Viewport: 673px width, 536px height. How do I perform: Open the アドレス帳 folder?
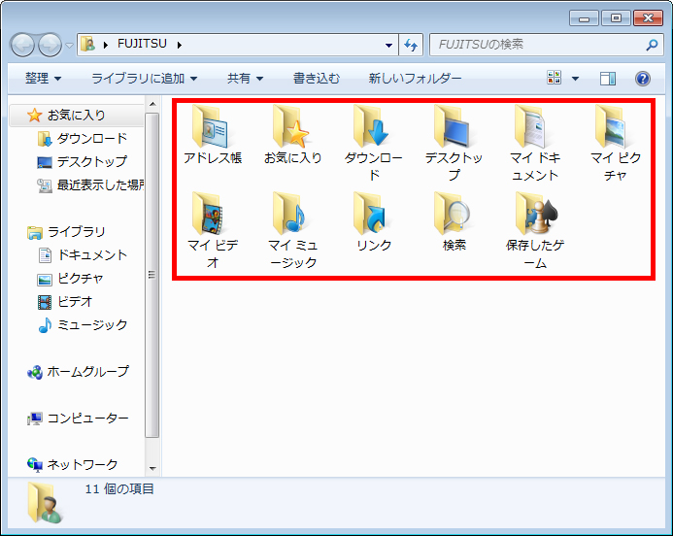pyautogui.click(x=213, y=135)
